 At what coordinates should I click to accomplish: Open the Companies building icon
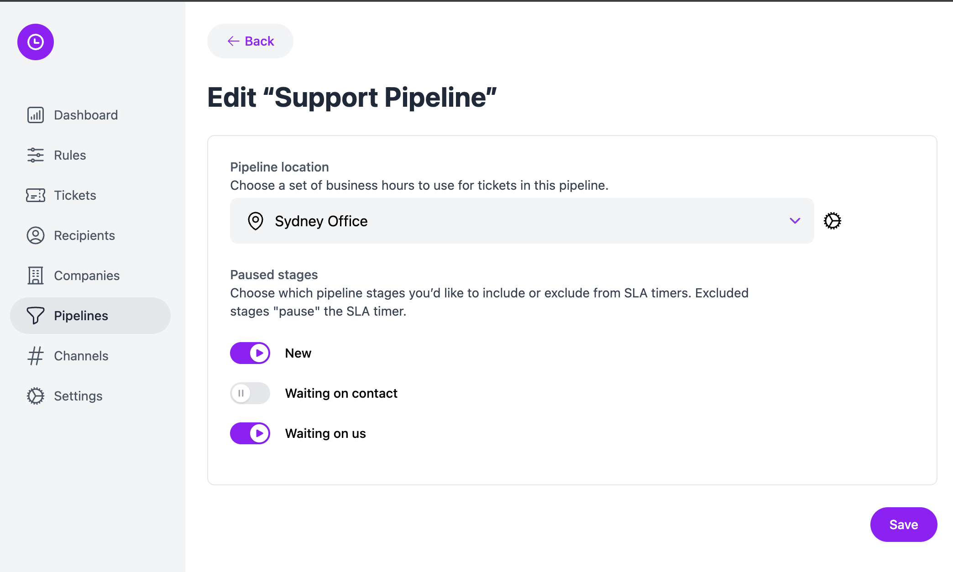[36, 276]
